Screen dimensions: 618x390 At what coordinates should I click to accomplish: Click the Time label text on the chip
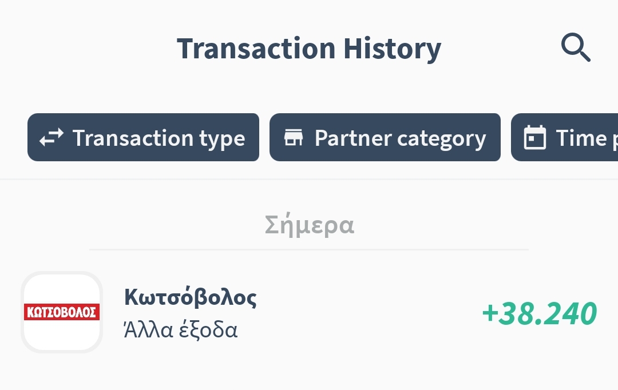point(581,138)
